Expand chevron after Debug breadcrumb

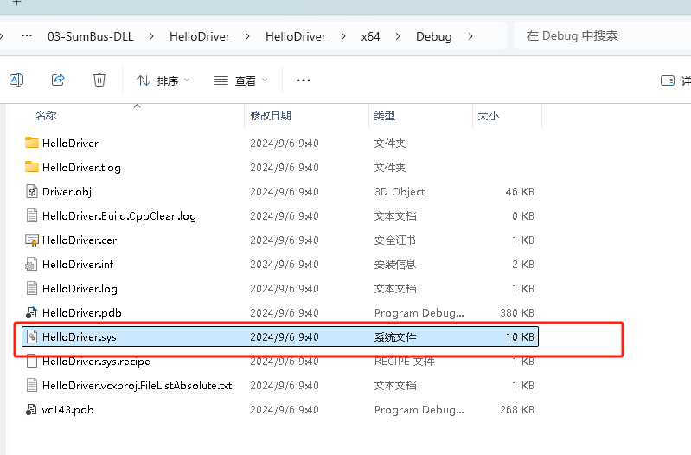point(470,36)
